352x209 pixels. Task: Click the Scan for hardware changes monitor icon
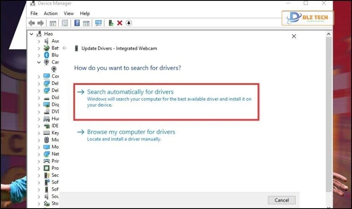(98, 23)
